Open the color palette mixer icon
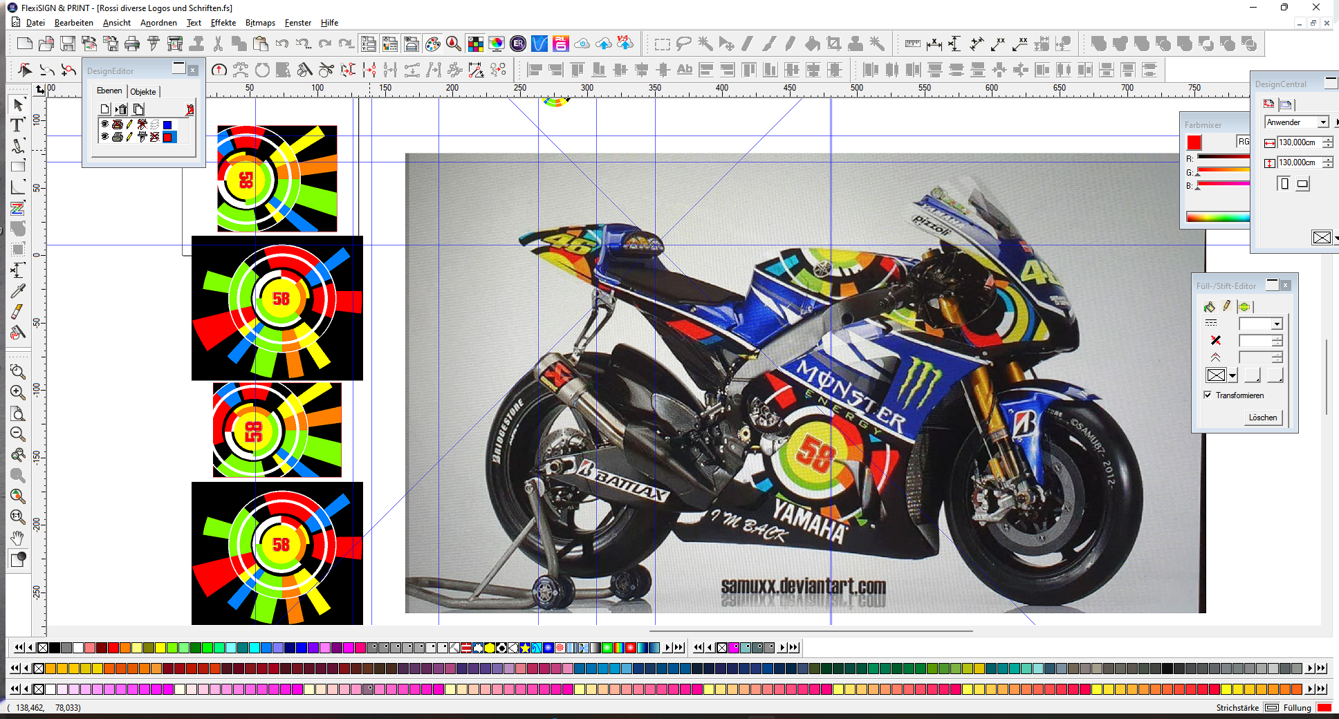 click(x=432, y=44)
